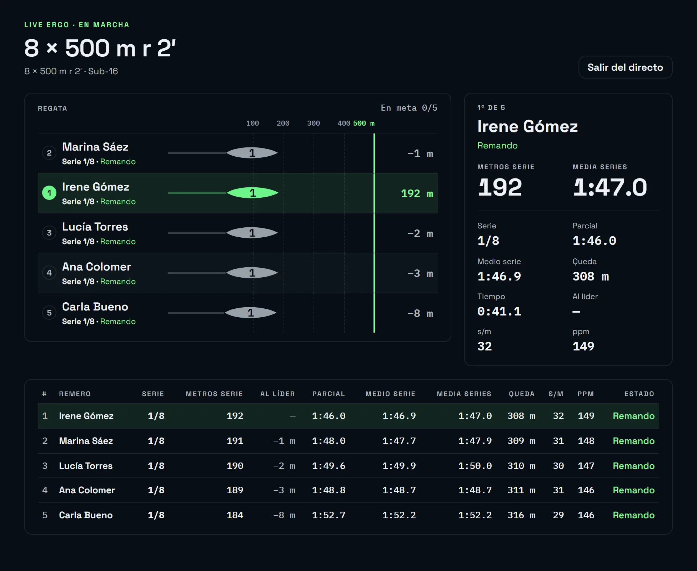
Task: Click the large 1:47.0 media series figure
Action: coord(610,187)
